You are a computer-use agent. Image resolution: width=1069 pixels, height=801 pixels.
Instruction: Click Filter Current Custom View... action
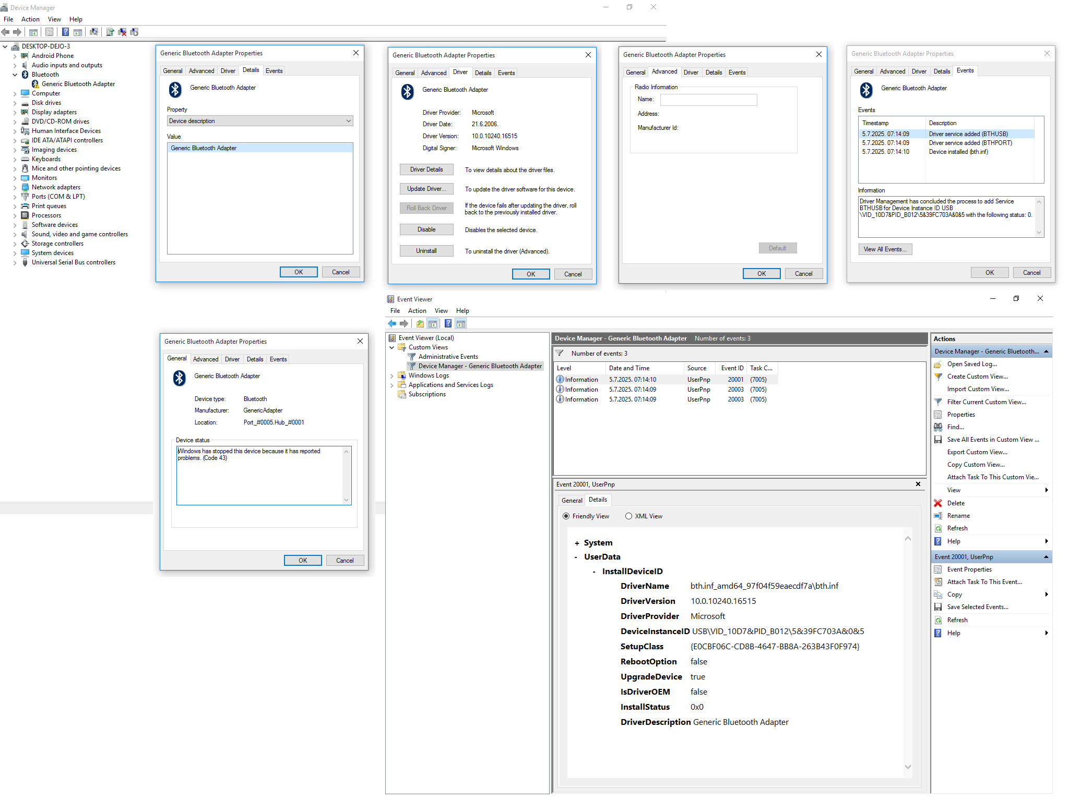pyautogui.click(x=986, y=402)
